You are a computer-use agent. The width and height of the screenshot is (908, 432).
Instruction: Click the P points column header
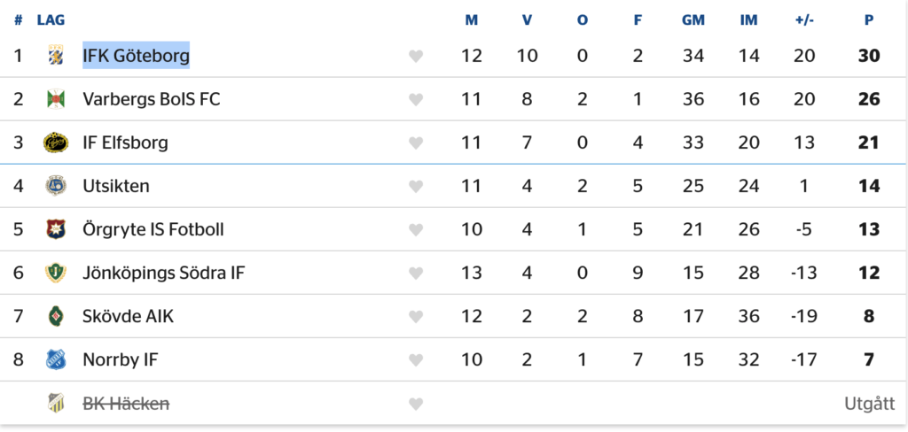point(868,20)
